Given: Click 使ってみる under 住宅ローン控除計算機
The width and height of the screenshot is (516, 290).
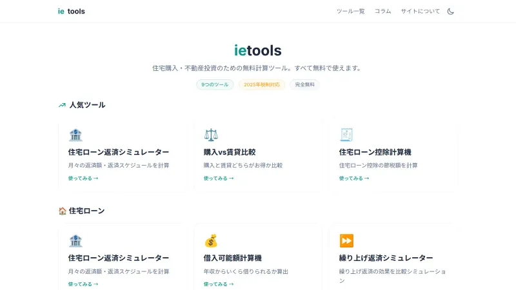Looking at the screenshot, I should pyautogui.click(x=354, y=179).
